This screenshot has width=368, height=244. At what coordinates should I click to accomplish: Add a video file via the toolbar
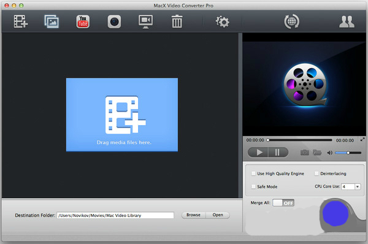tap(21, 21)
